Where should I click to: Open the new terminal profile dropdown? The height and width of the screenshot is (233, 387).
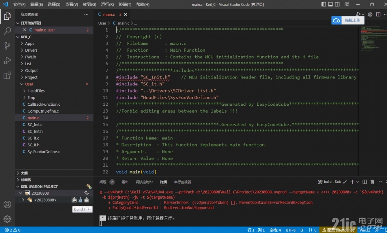point(357,182)
